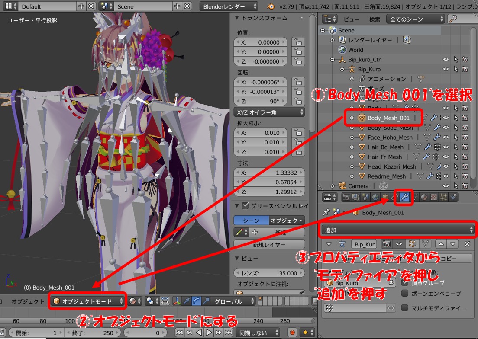Open the Render properties camera tab

tap(346, 197)
